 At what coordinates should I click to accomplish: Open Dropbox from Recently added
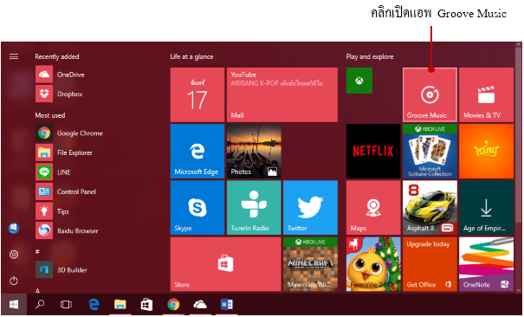pyautogui.click(x=60, y=94)
